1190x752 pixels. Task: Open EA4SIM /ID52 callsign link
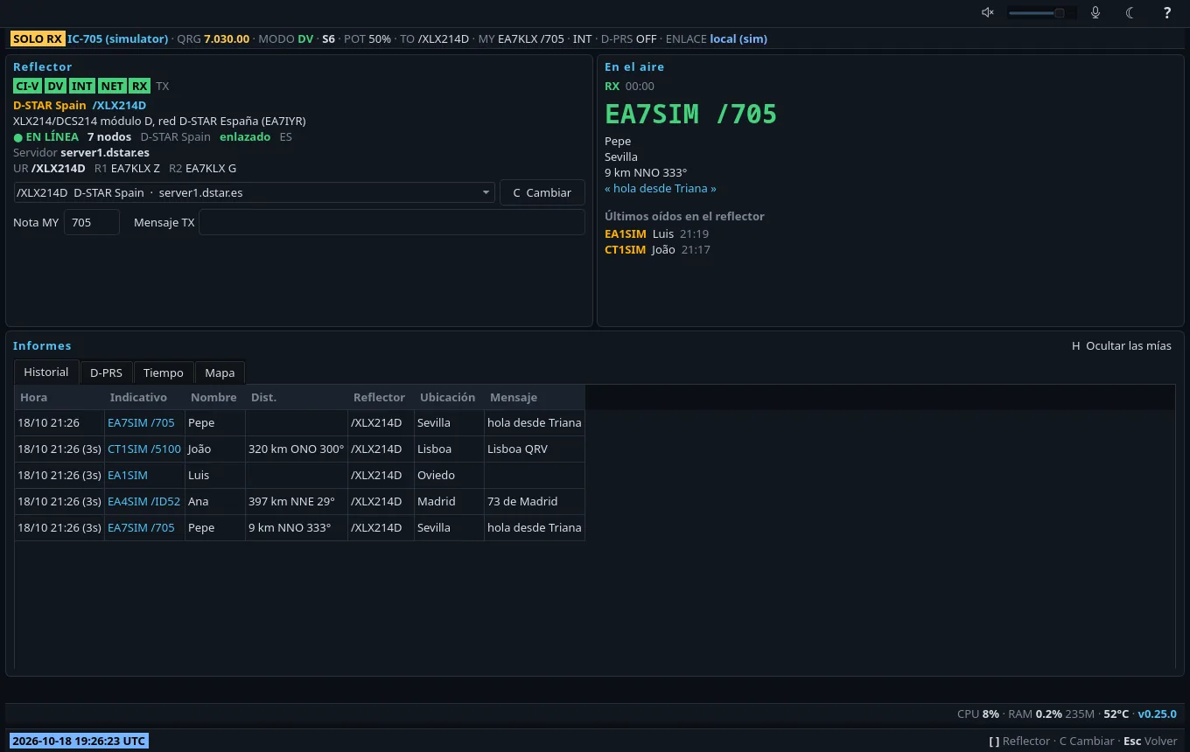143,501
